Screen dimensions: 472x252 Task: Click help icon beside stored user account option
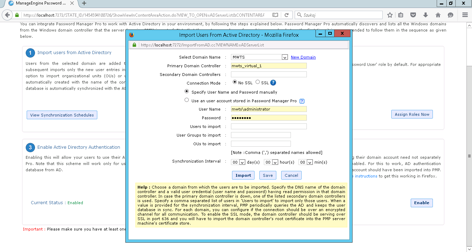(x=302, y=101)
